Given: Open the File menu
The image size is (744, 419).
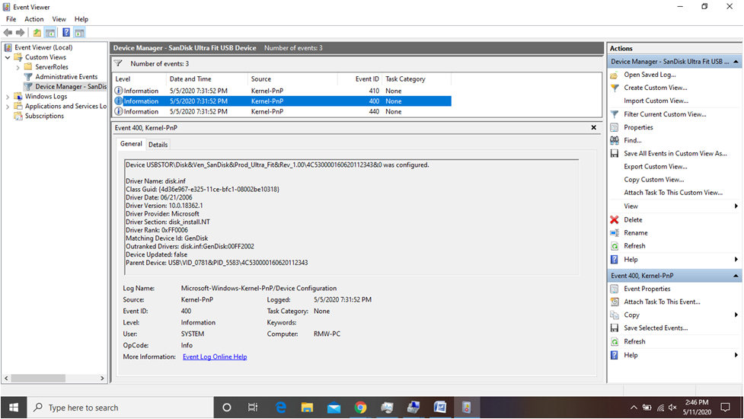Looking at the screenshot, I should coord(11,19).
